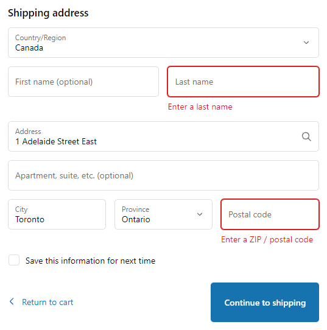Click the Shipping address heading
Viewport: 327px width, 330px height.
coord(48,13)
